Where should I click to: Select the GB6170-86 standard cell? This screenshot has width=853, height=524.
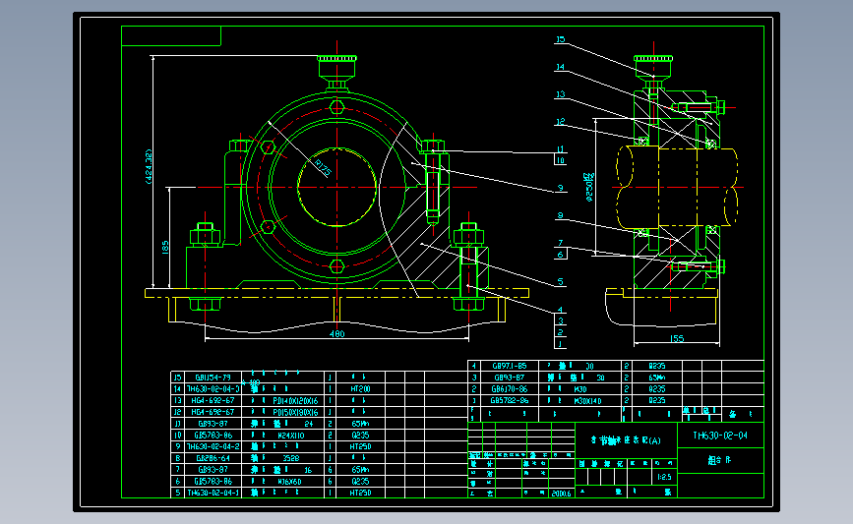pyautogui.click(x=510, y=388)
